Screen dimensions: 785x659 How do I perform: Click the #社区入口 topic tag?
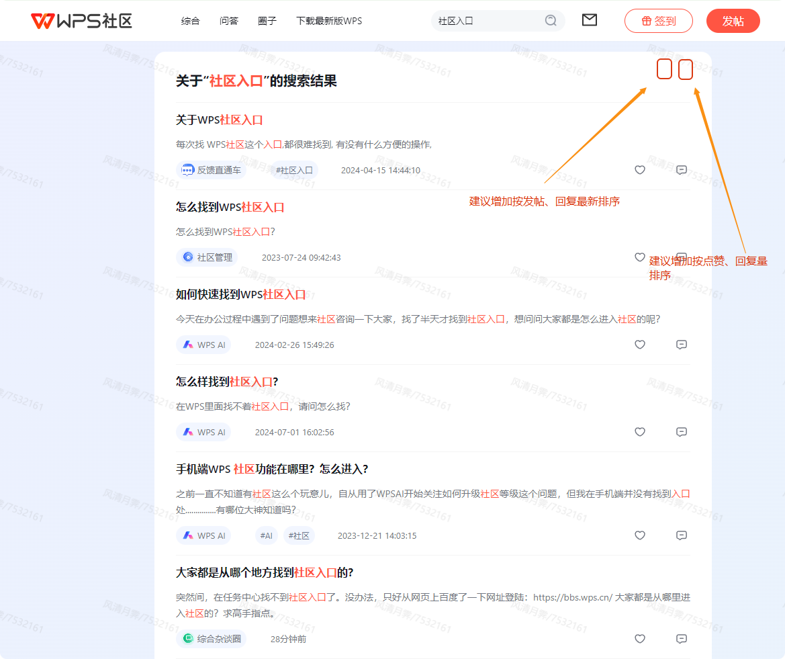(294, 170)
